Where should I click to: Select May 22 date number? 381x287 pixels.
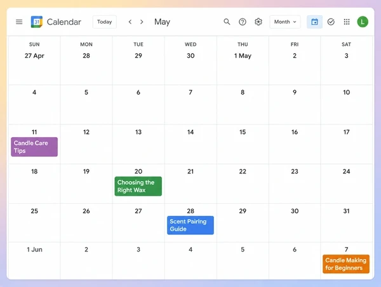point(243,171)
